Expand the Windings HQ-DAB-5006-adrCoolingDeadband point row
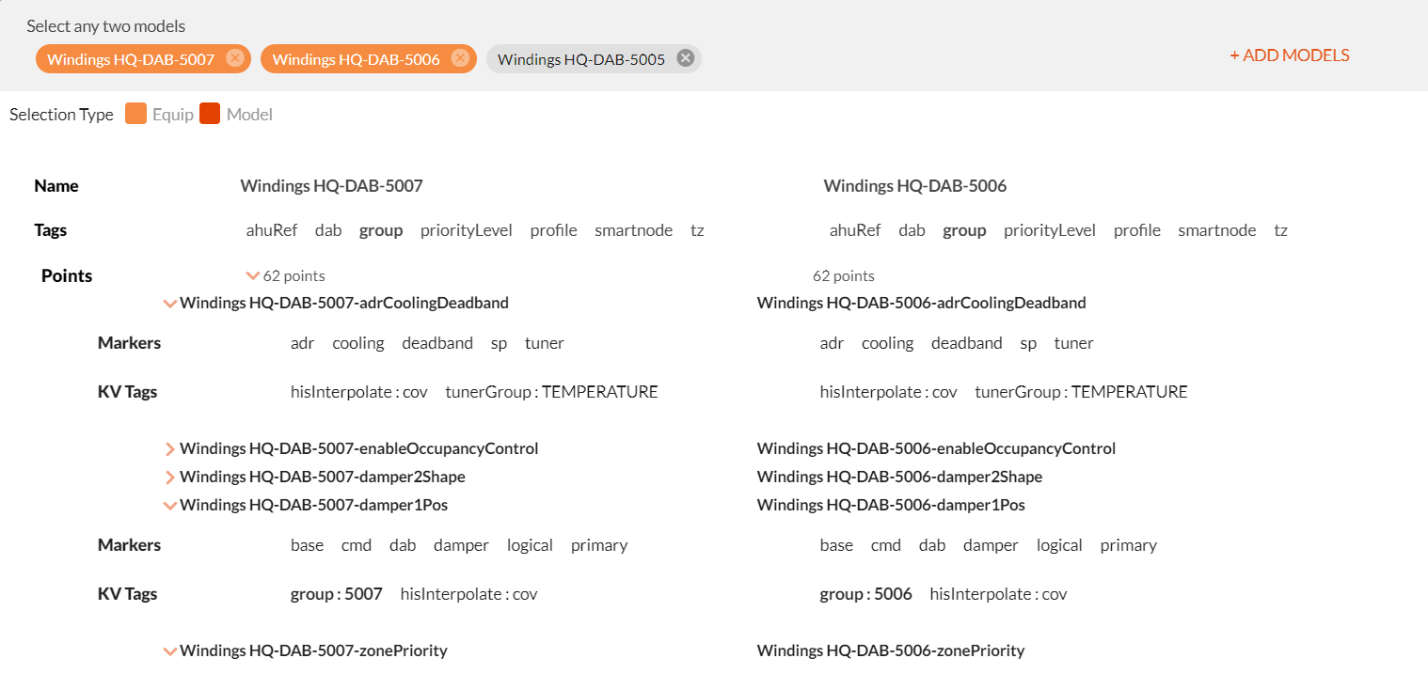 [x=921, y=302]
